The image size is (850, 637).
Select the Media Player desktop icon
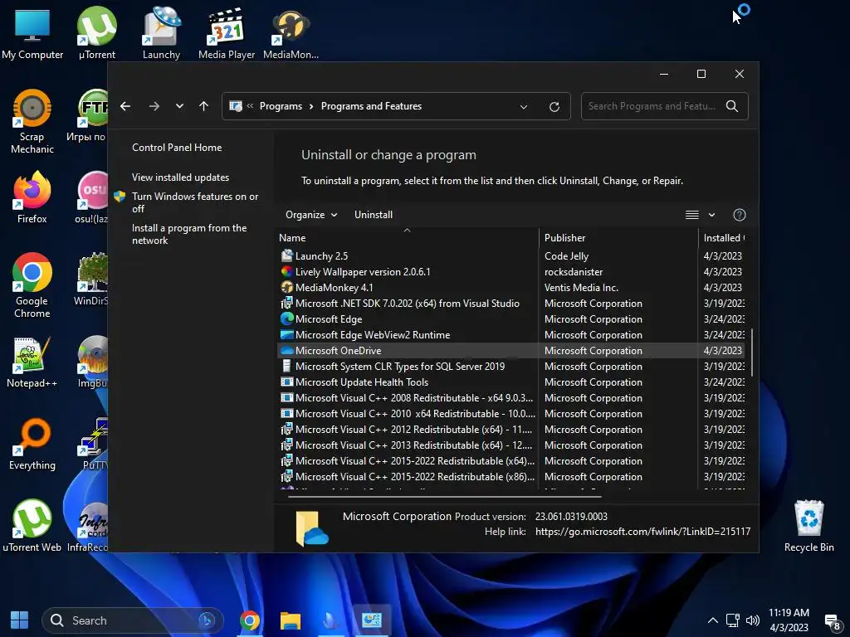226,33
